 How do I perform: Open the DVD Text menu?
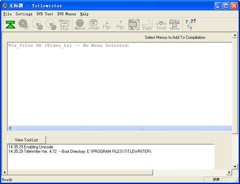pos(45,14)
